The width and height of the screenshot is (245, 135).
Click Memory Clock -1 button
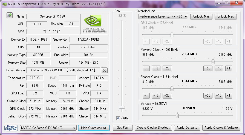(x=146, y=68)
